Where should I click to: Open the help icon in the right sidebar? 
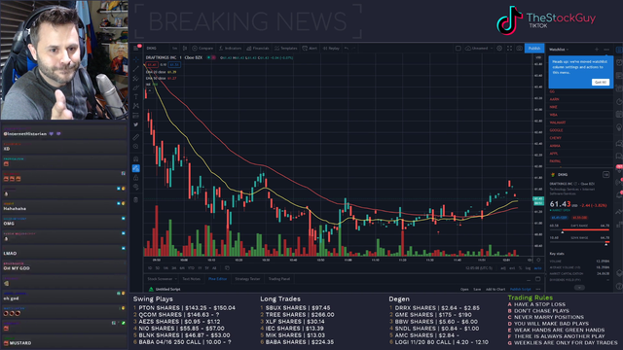pyautogui.click(x=619, y=286)
